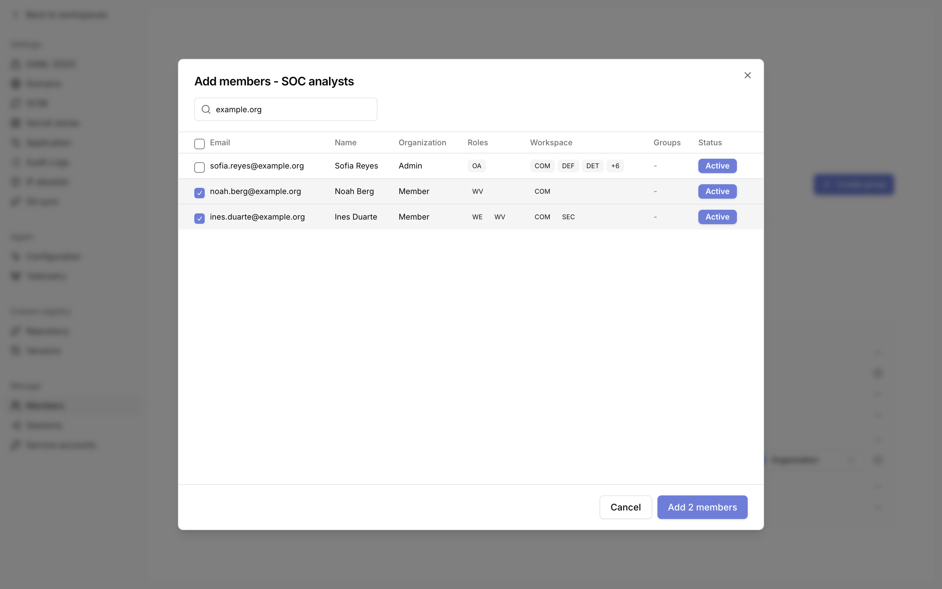Image resolution: width=942 pixels, height=589 pixels.
Task: Click the Sofia Reyes name cell
Action: (x=356, y=166)
